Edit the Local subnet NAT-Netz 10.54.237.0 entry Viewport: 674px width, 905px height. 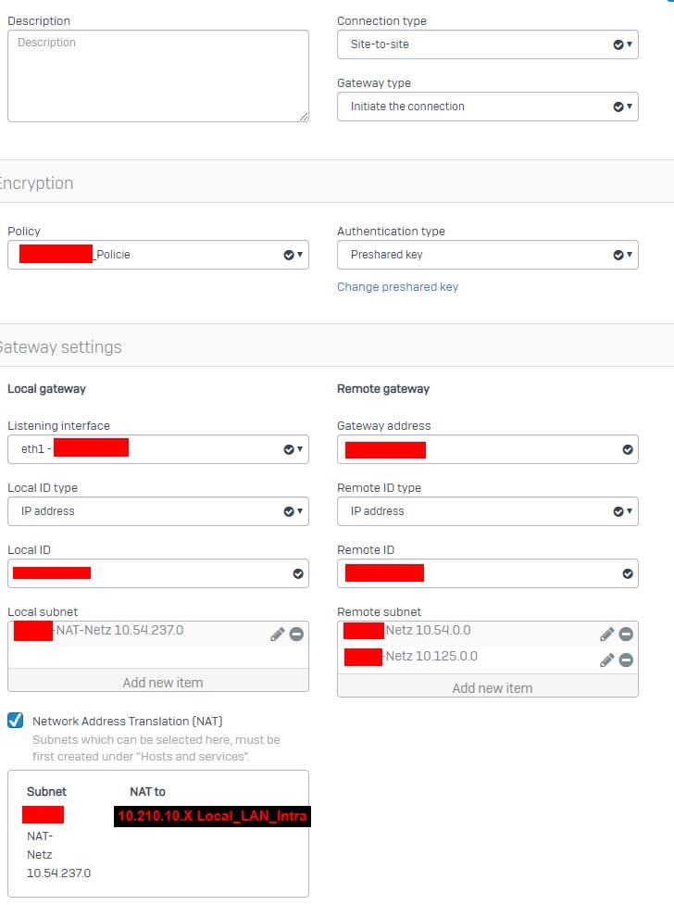tap(277, 635)
